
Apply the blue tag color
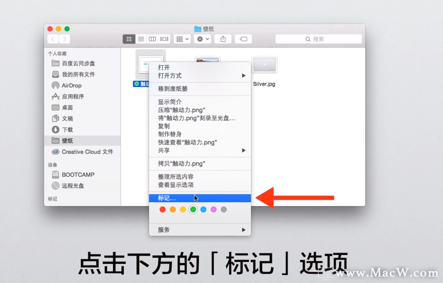[x=203, y=209]
